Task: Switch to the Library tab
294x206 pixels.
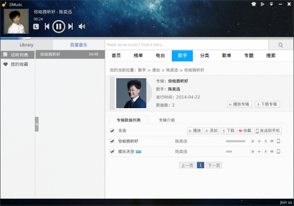Action: (x=27, y=45)
